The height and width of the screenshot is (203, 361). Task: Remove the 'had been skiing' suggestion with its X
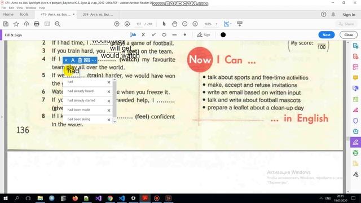[x=109, y=120]
